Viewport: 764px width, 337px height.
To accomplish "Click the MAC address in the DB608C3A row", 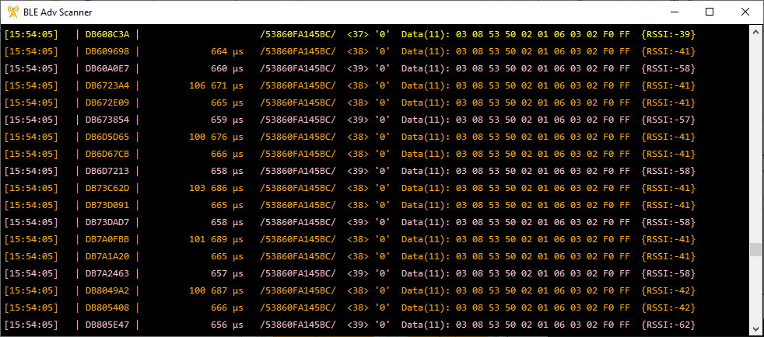I will tap(298, 34).
